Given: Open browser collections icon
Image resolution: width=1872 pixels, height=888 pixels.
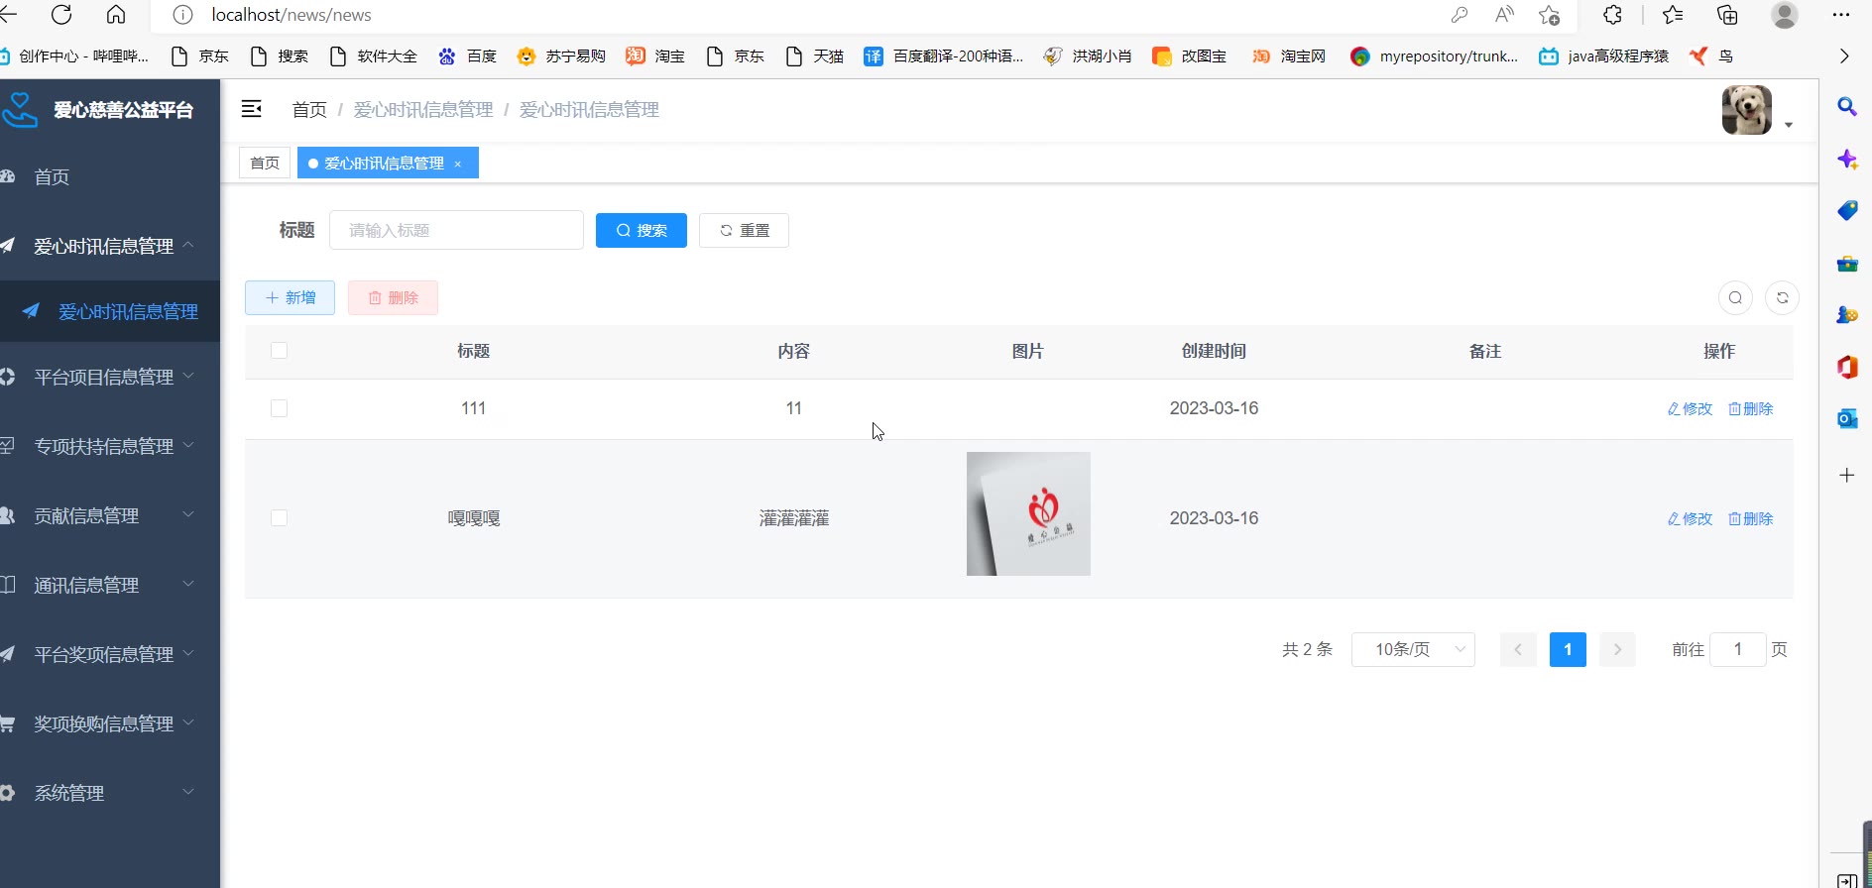Looking at the screenshot, I should point(1727,15).
